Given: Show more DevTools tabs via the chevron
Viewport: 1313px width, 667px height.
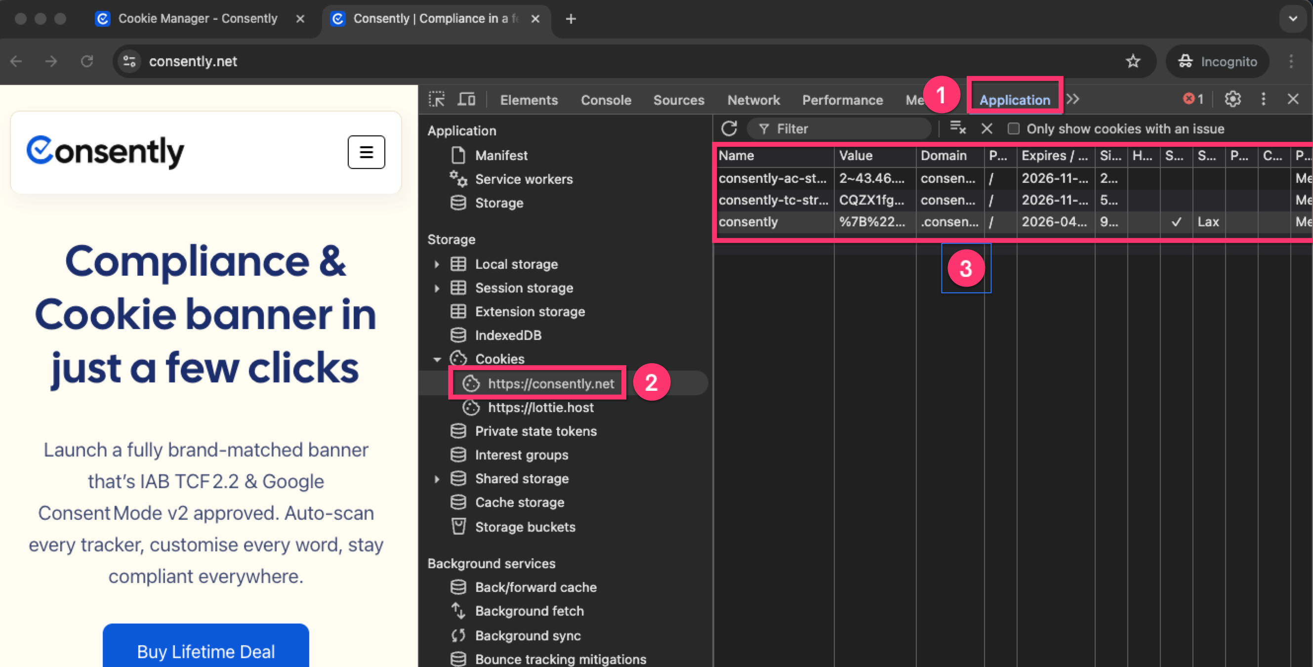Looking at the screenshot, I should coord(1073,99).
